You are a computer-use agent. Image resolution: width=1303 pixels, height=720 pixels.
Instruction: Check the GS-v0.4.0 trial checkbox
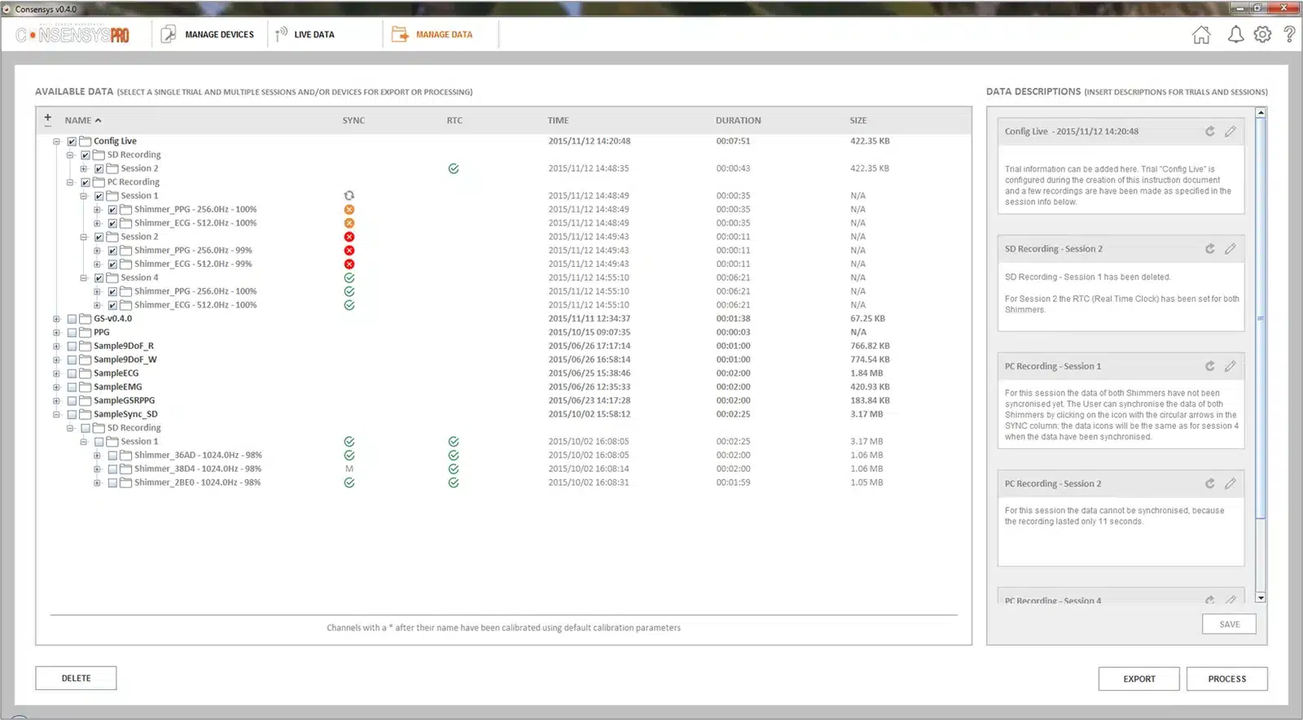coord(72,319)
